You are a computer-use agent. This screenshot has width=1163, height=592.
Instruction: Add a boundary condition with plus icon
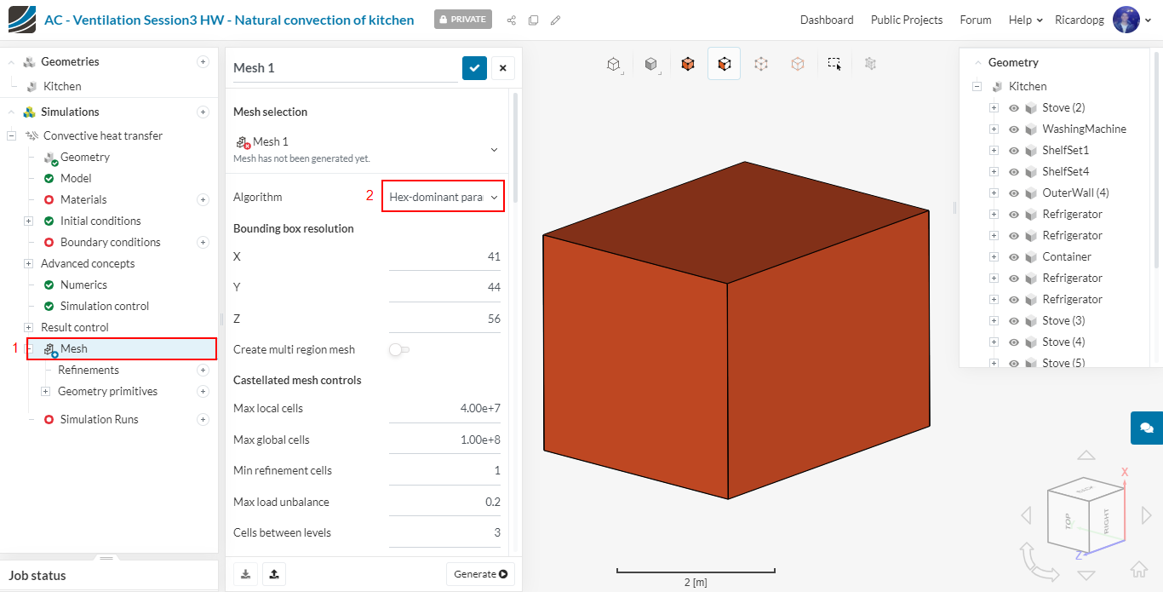click(x=203, y=242)
